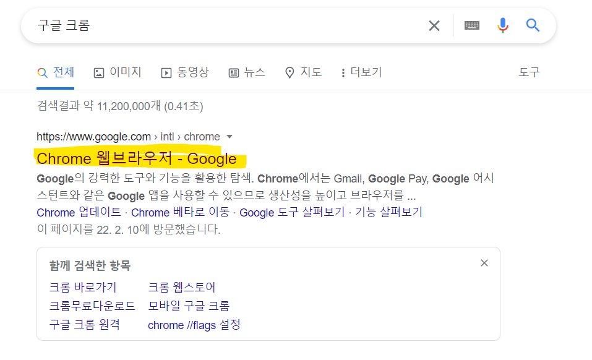This screenshot has height=360, width=592.
Task: Open the Chrome 베타로 이동 sitelink
Action: click(x=180, y=212)
